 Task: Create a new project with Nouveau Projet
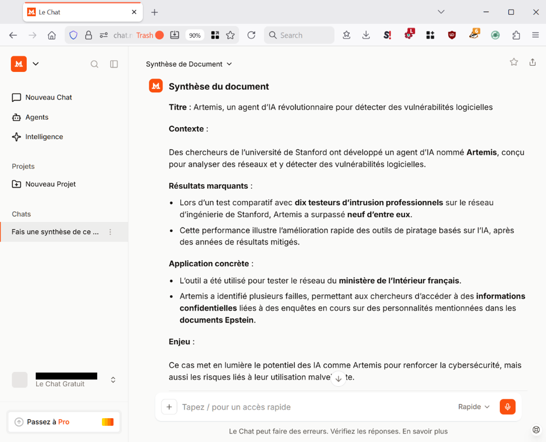(x=49, y=184)
